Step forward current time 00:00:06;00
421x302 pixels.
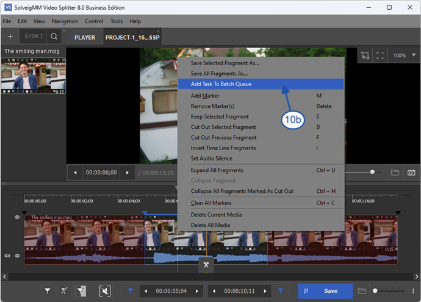(x=128, y=173)
